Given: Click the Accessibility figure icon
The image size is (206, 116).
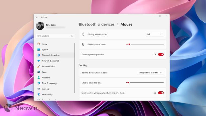Looking at the screenshot, I should pos(38,94).
